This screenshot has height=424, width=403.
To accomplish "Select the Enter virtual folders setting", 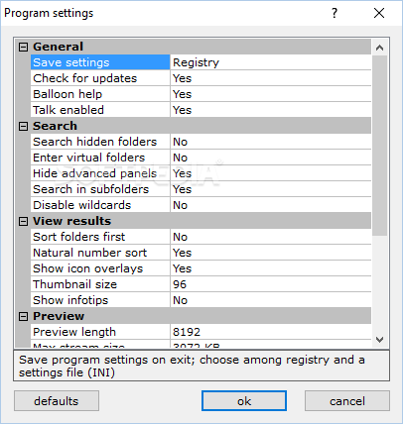I will click(x=100, y=158).
